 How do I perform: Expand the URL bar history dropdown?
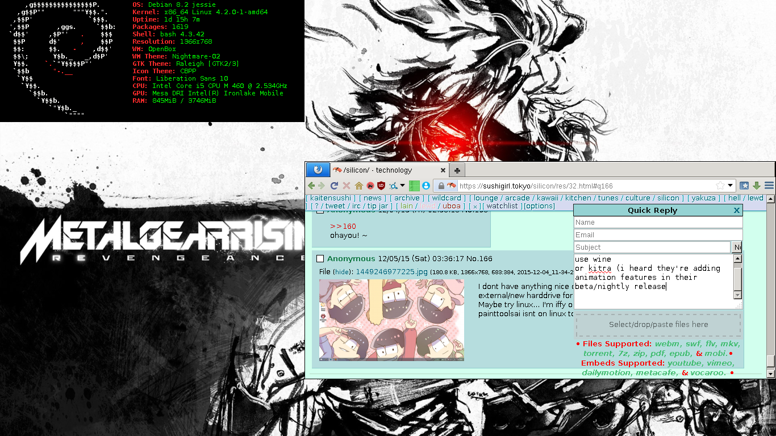coord(731,186)
